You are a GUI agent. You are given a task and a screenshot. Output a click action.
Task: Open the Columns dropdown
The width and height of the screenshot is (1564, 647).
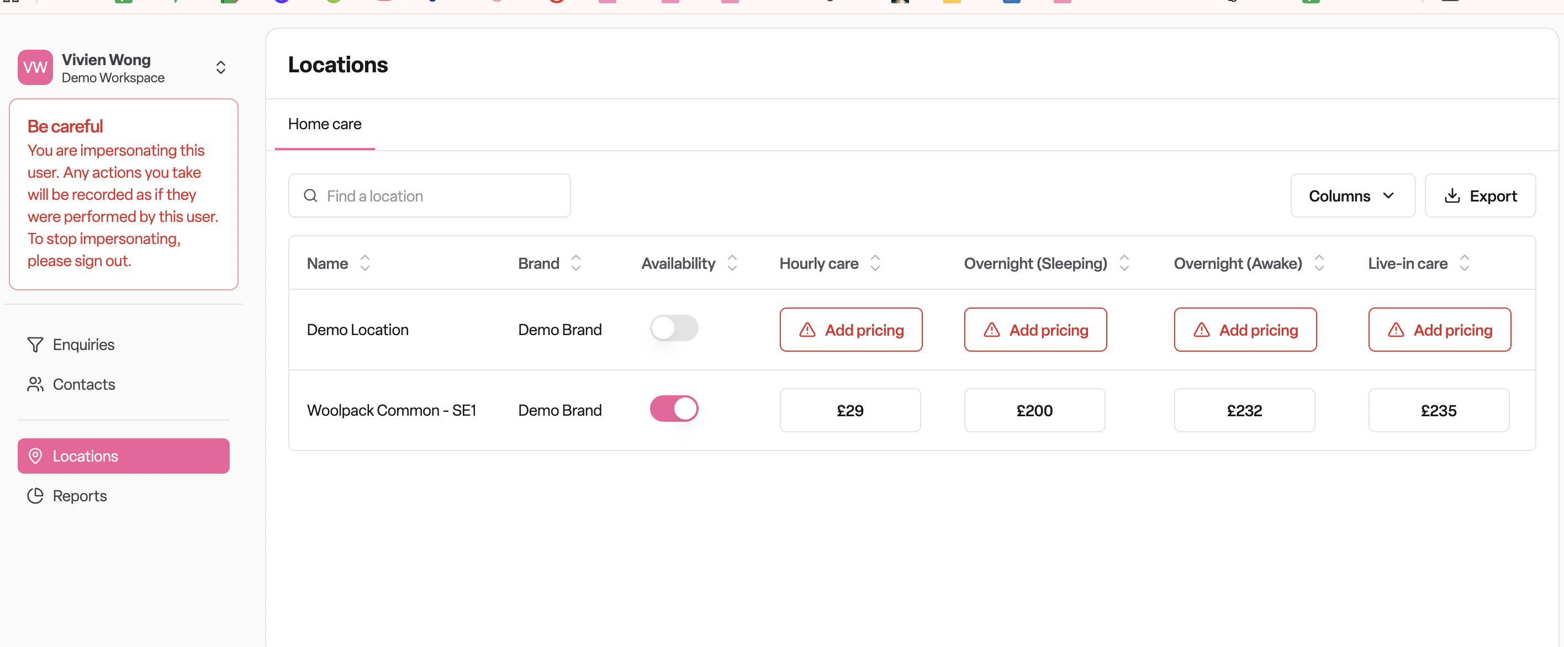(1352, 195)
